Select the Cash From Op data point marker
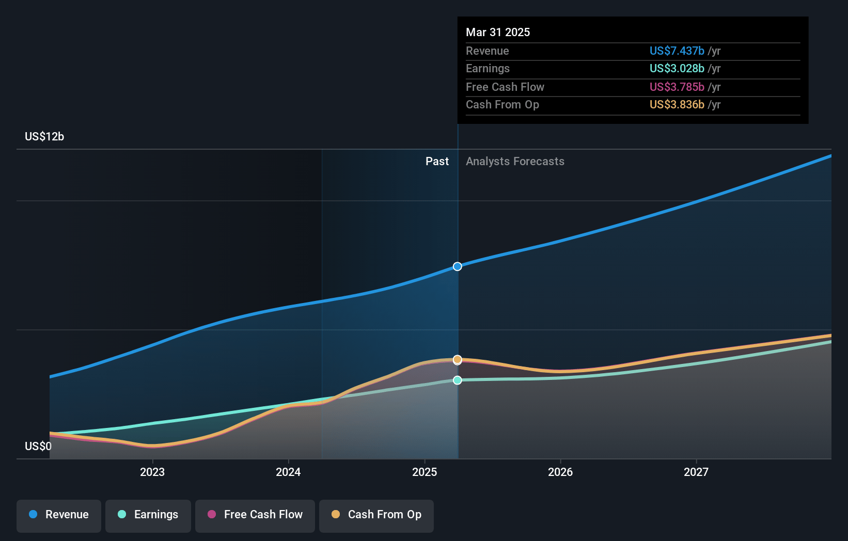848x541 pixels. (x=458, y=359)
